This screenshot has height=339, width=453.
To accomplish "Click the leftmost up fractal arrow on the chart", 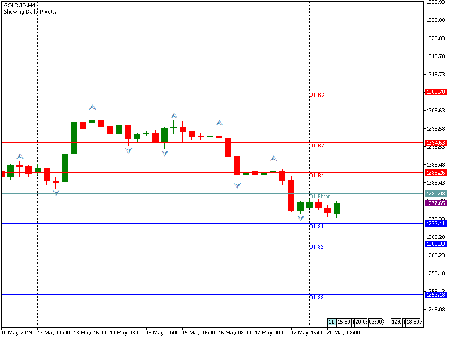I will tap(20, 156).
